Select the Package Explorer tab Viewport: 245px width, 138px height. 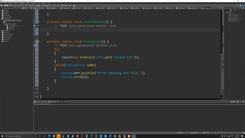[7, 8]
